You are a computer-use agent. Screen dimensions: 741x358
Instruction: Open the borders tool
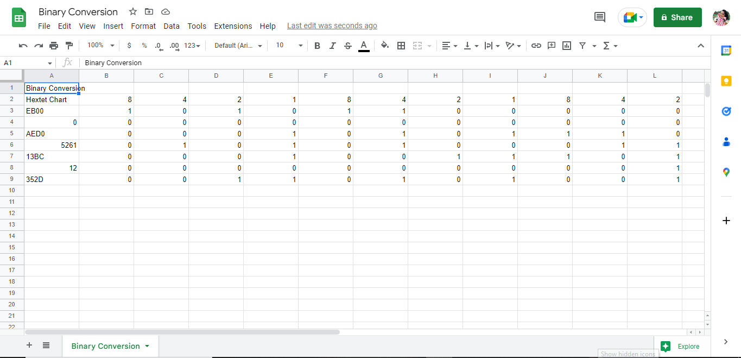point(401,46)
